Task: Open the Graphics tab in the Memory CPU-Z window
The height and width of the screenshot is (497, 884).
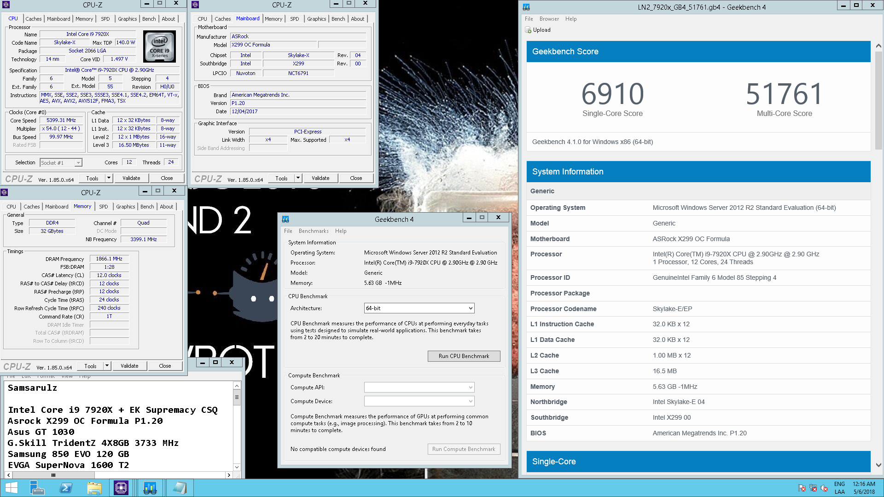Action: tap(126, 207)
